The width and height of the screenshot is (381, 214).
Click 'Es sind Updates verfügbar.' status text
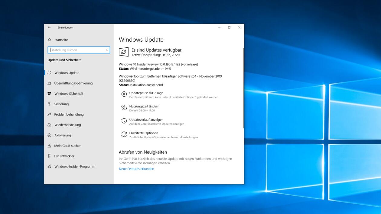point(157,50)
